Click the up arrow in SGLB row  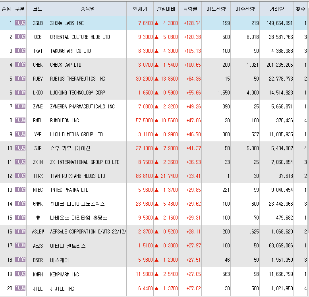tap(156, 23)
